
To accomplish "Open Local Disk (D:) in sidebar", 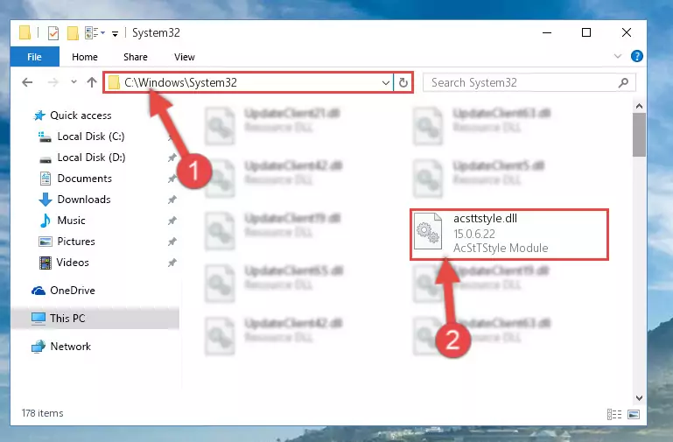I will pyautogui.click(x=82, y=158).
